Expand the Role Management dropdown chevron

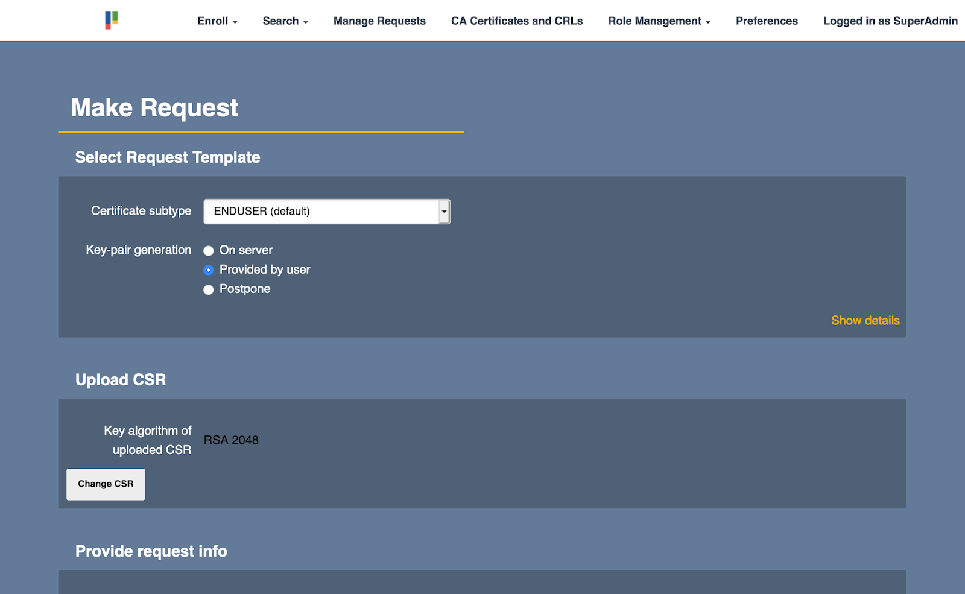point(707,22)
